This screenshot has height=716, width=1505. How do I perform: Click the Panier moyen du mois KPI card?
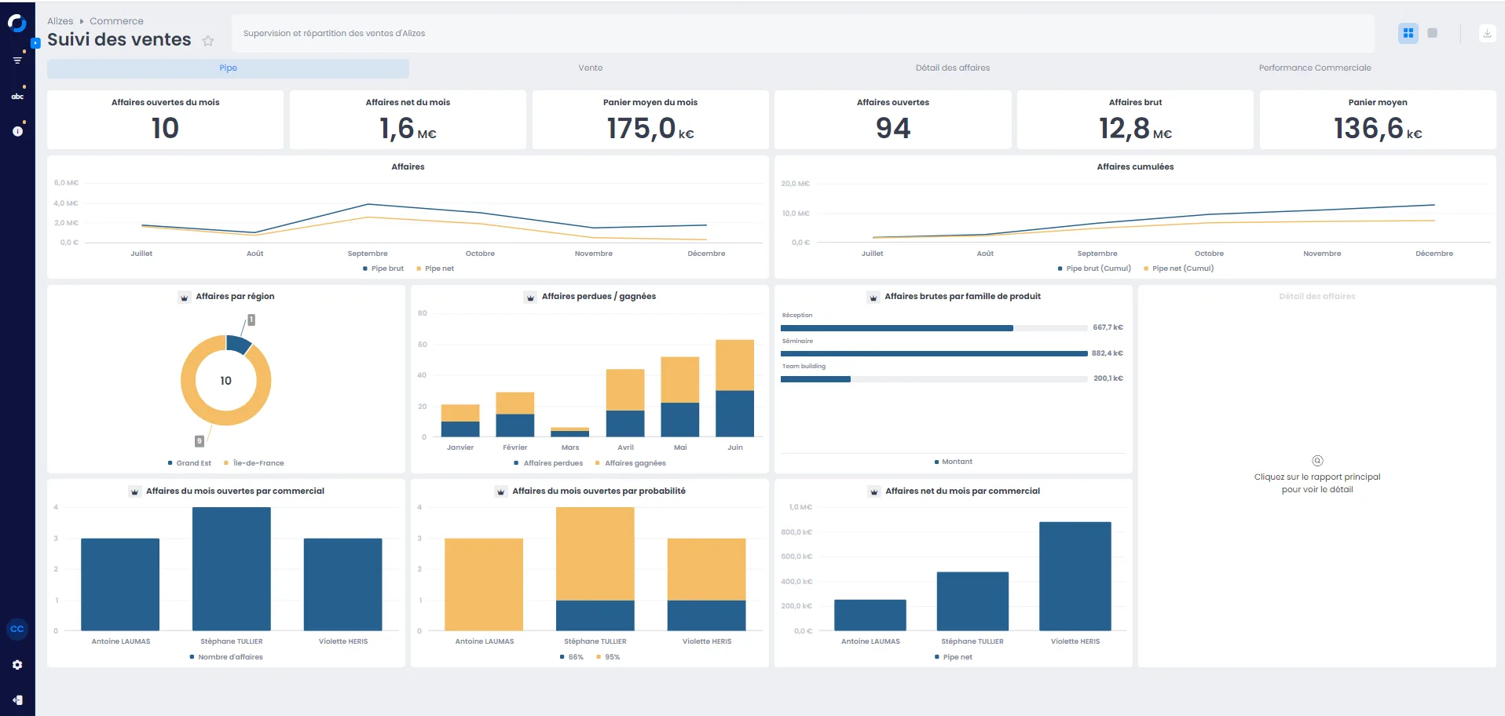click(x=650, y=119)
